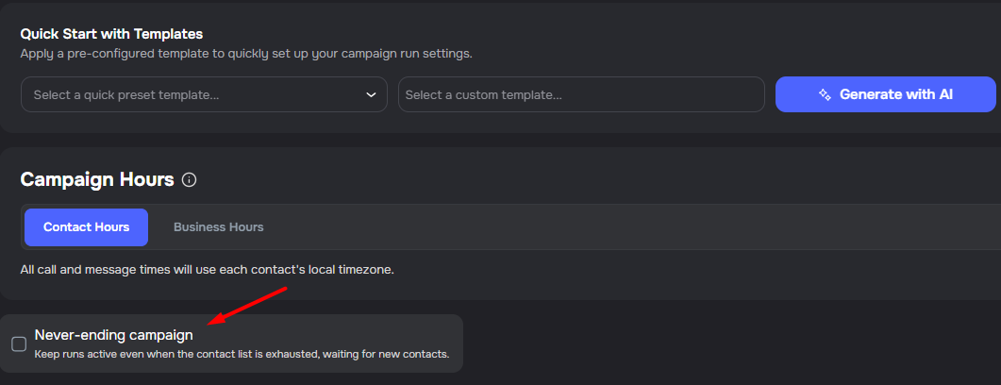Click the Never-ending campaign description text
Viewport: 1001px width, 385px height.
pos(242,355)
